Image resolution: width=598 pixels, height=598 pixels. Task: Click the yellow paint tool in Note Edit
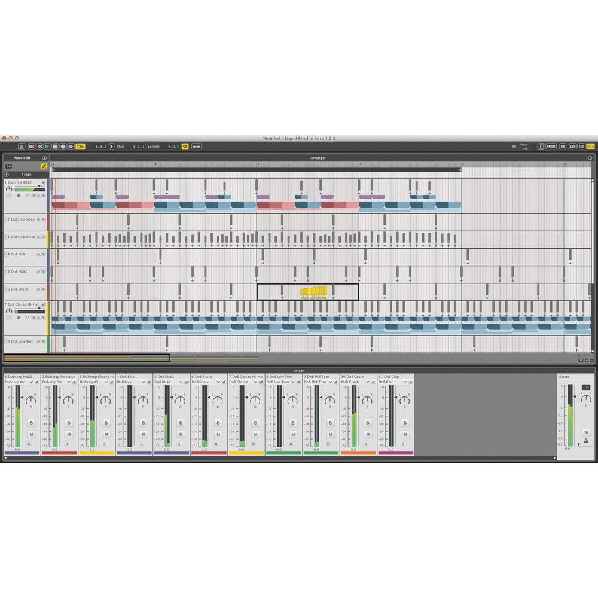pos(44,166)
